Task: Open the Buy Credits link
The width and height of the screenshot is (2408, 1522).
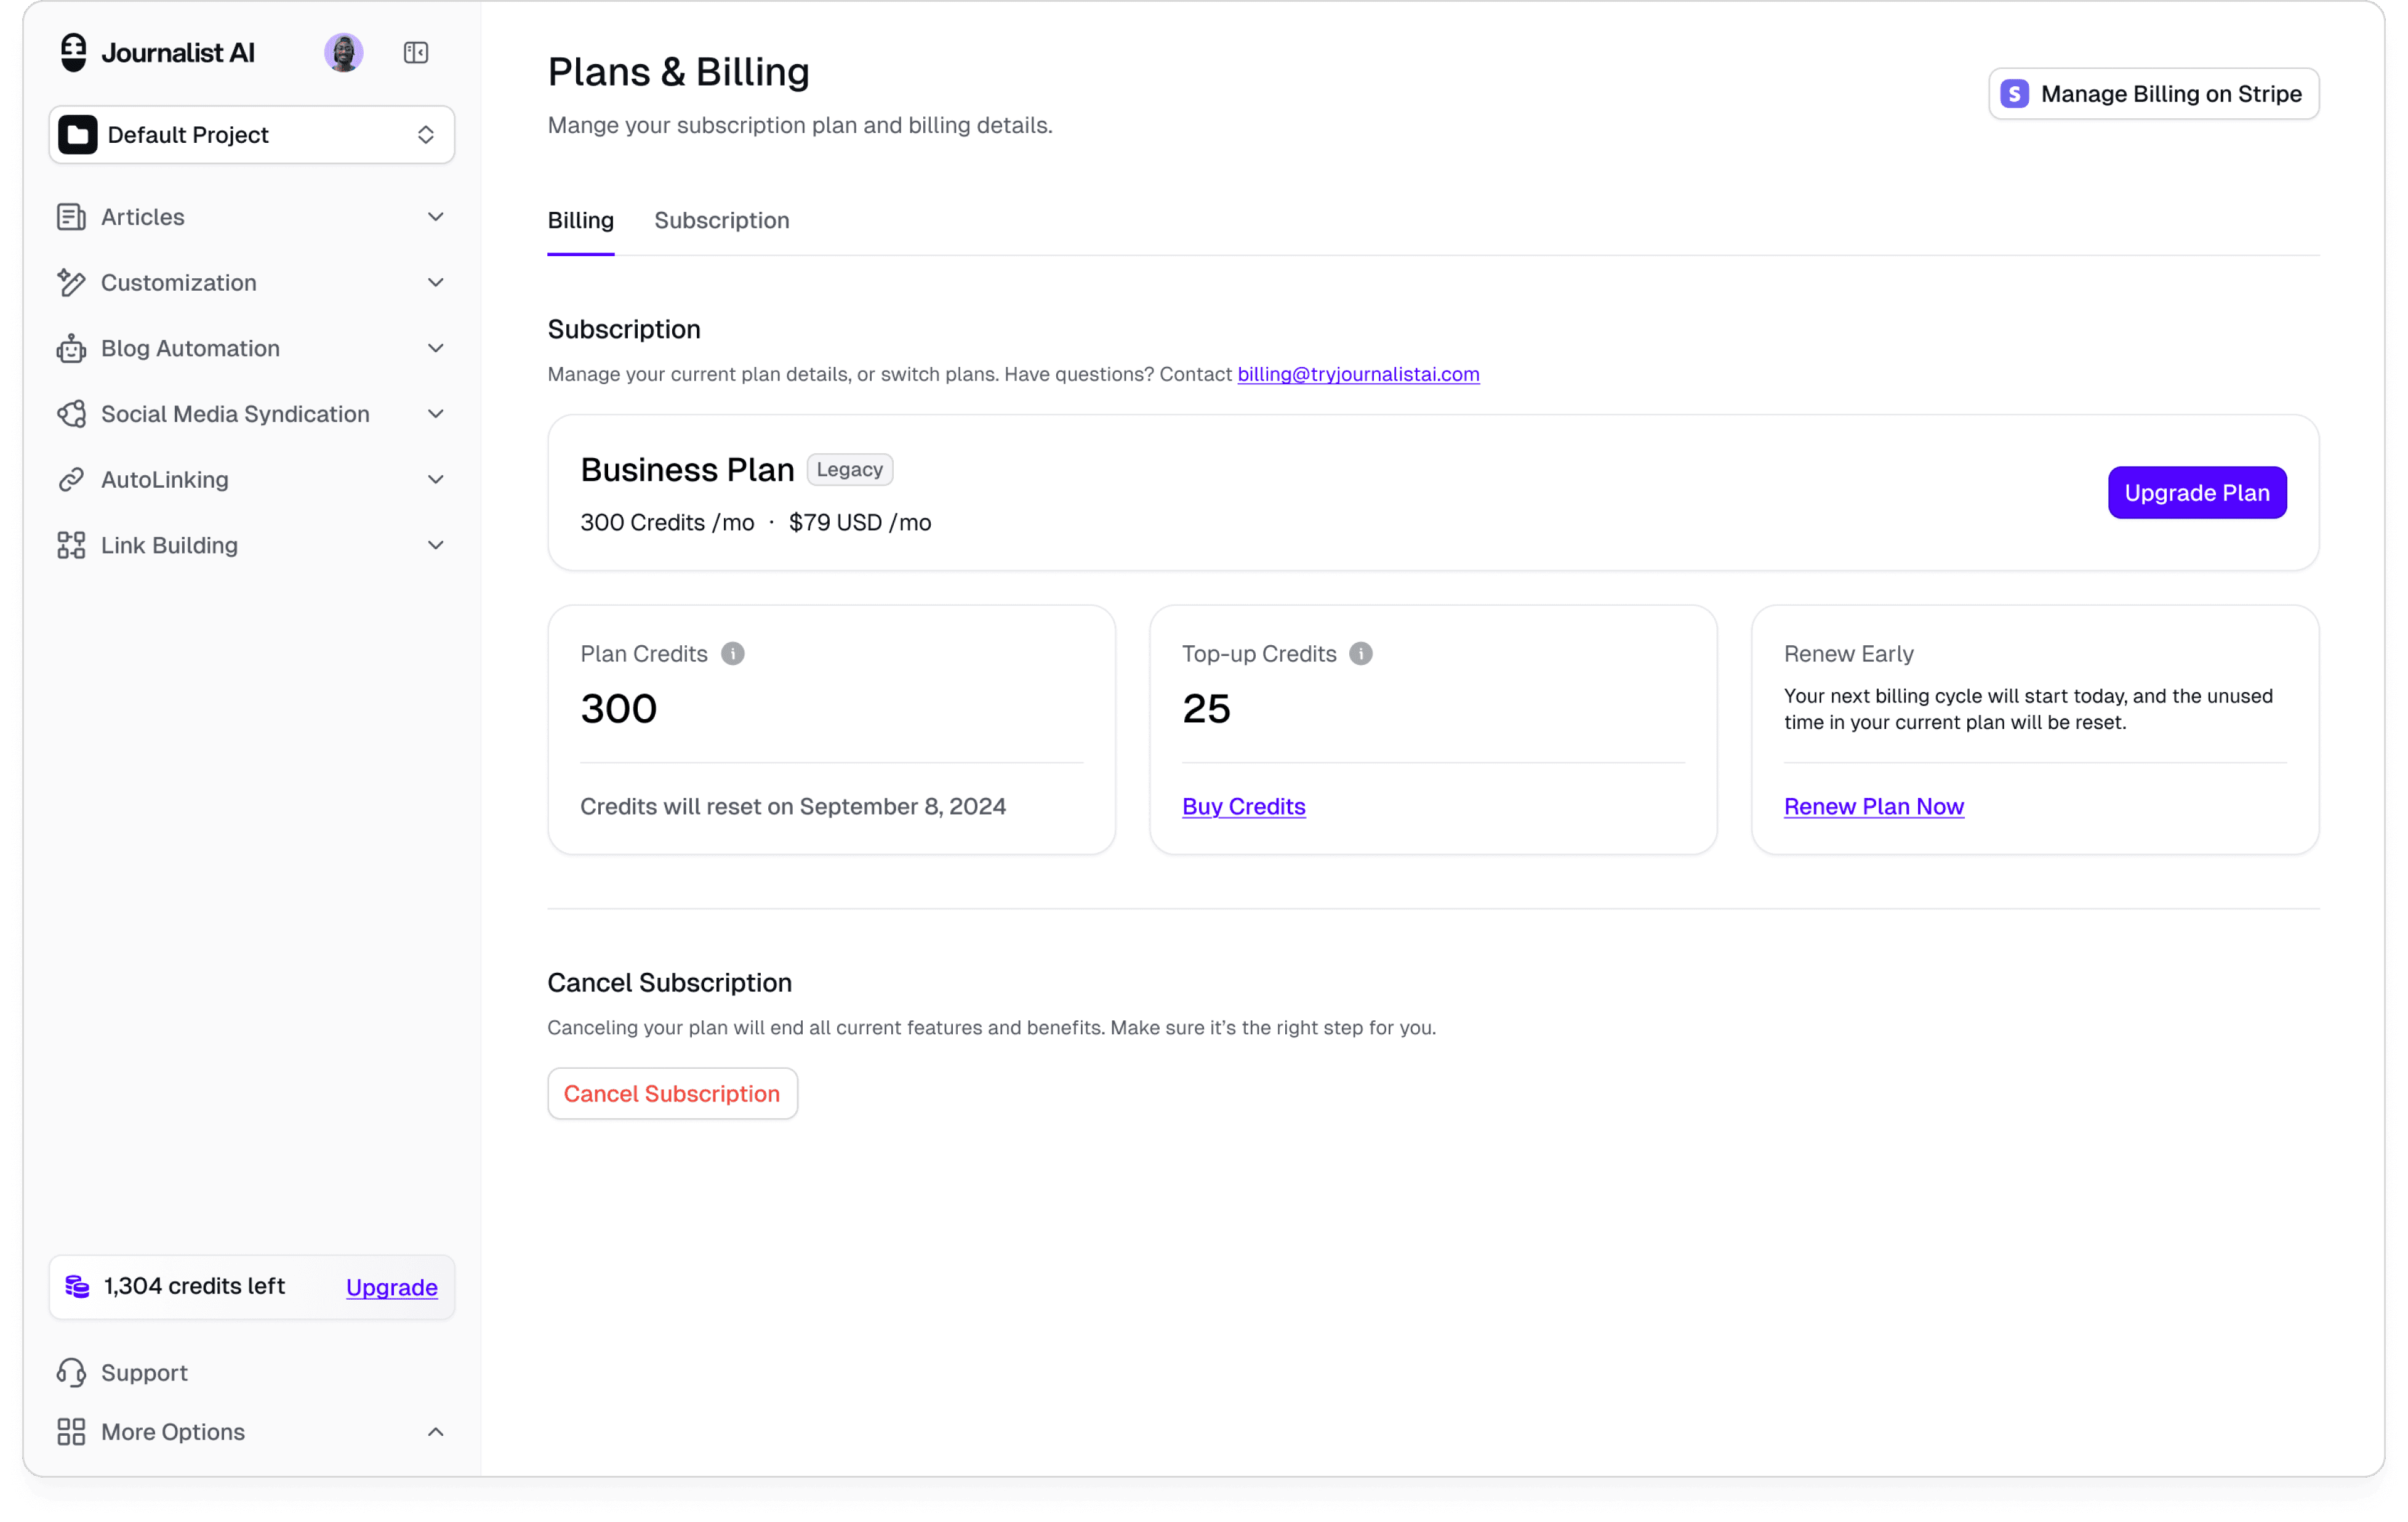Action: [1243, 807]
